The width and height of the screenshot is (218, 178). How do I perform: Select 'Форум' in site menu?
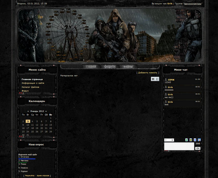pyautogui.click(x=25, y=91)
